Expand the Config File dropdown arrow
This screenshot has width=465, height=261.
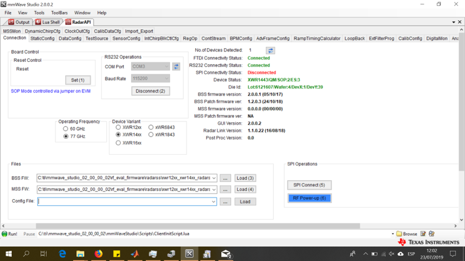[x=213, y=202]
